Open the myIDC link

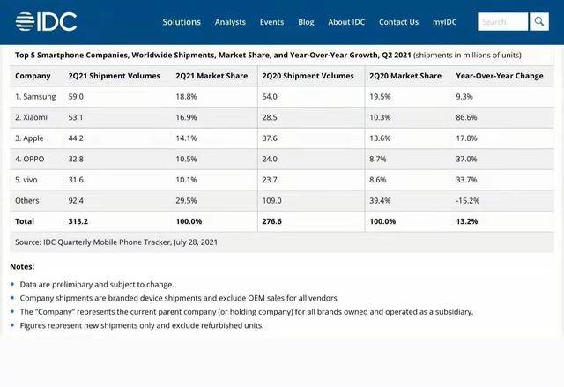pyautogui.click(x=444, y=22)
